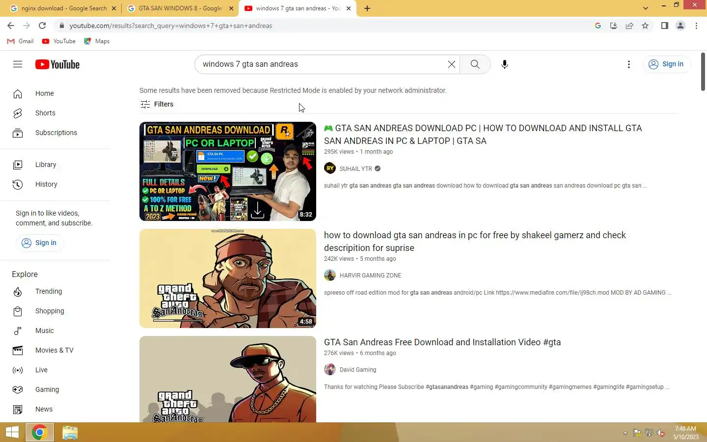Click the YouTube search input field
The height and width of the screenshot is (442, 707).
322,64
